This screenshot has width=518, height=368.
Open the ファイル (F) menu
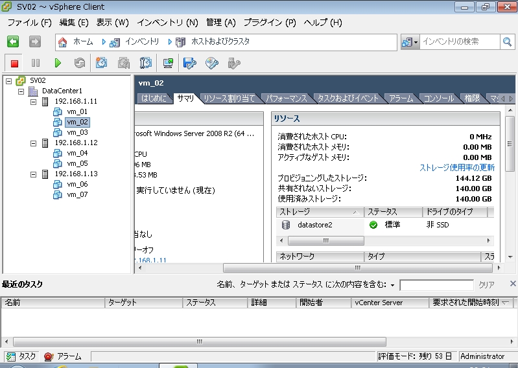(29, 23)
